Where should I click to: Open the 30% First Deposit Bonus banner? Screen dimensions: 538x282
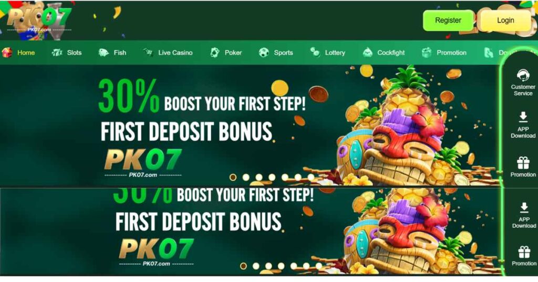pyautogui.click(x=250, y=126)
